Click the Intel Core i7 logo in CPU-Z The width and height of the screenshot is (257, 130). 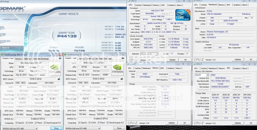pos(183,15)
